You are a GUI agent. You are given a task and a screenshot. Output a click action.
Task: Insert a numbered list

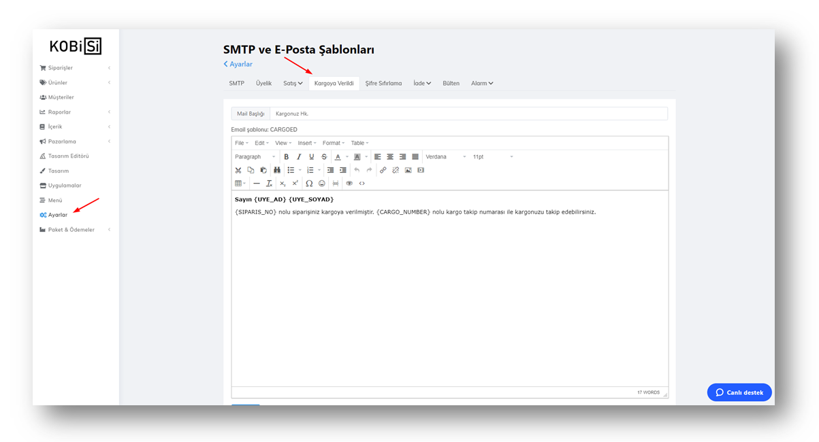click(x=310, y=170)
